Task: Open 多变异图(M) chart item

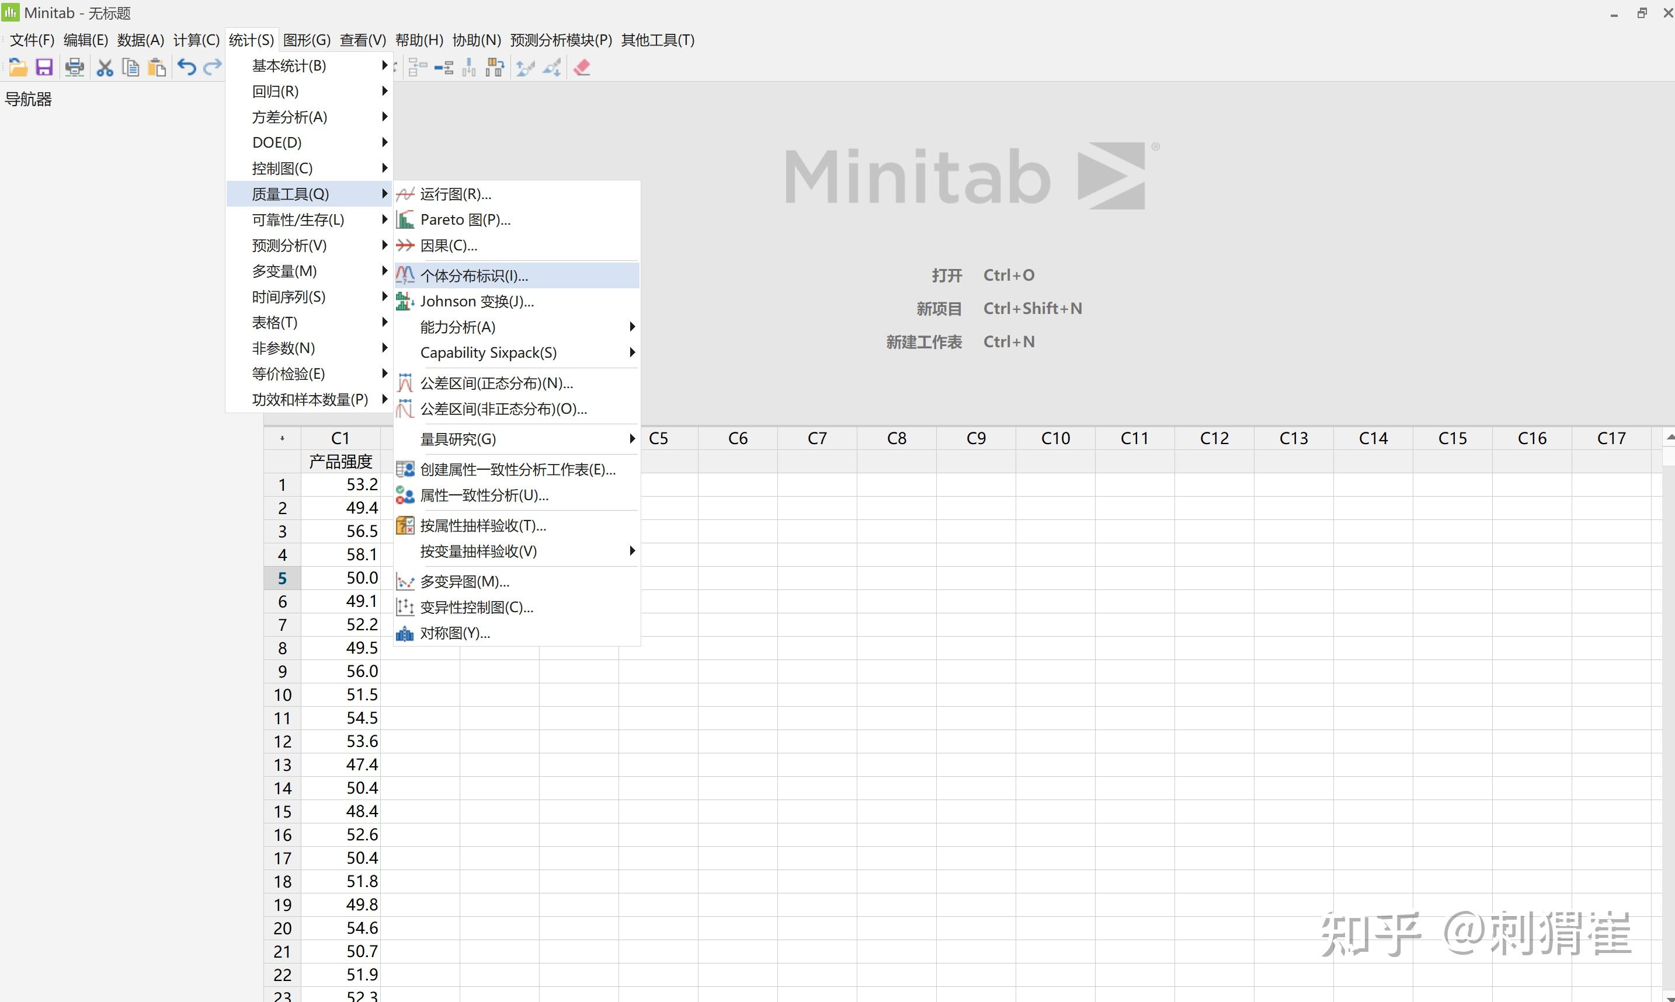Action: pyautogui.click(x=517, y=582)
